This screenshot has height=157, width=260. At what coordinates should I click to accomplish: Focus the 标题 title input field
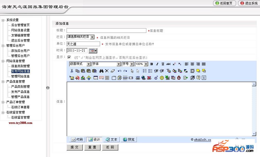tap(106, 31)
